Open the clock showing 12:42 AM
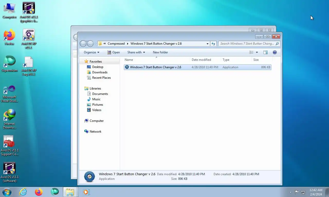 (x=316, y=192)
